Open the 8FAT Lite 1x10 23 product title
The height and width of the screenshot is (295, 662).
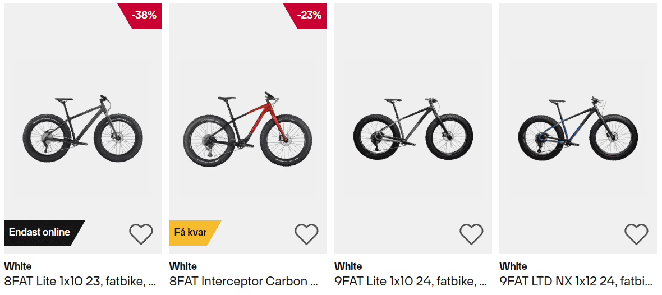tap(80, 281)
